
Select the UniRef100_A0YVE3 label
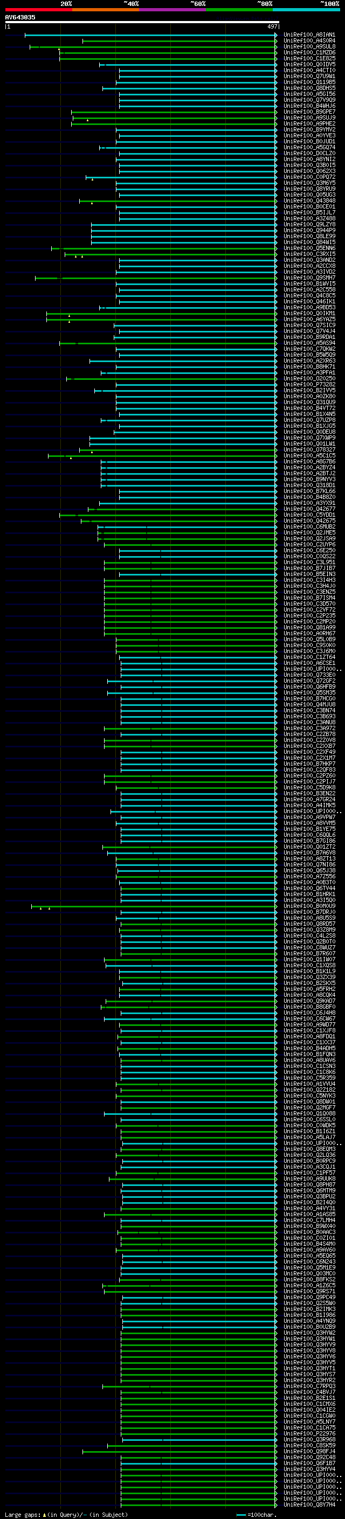point(309,136)
